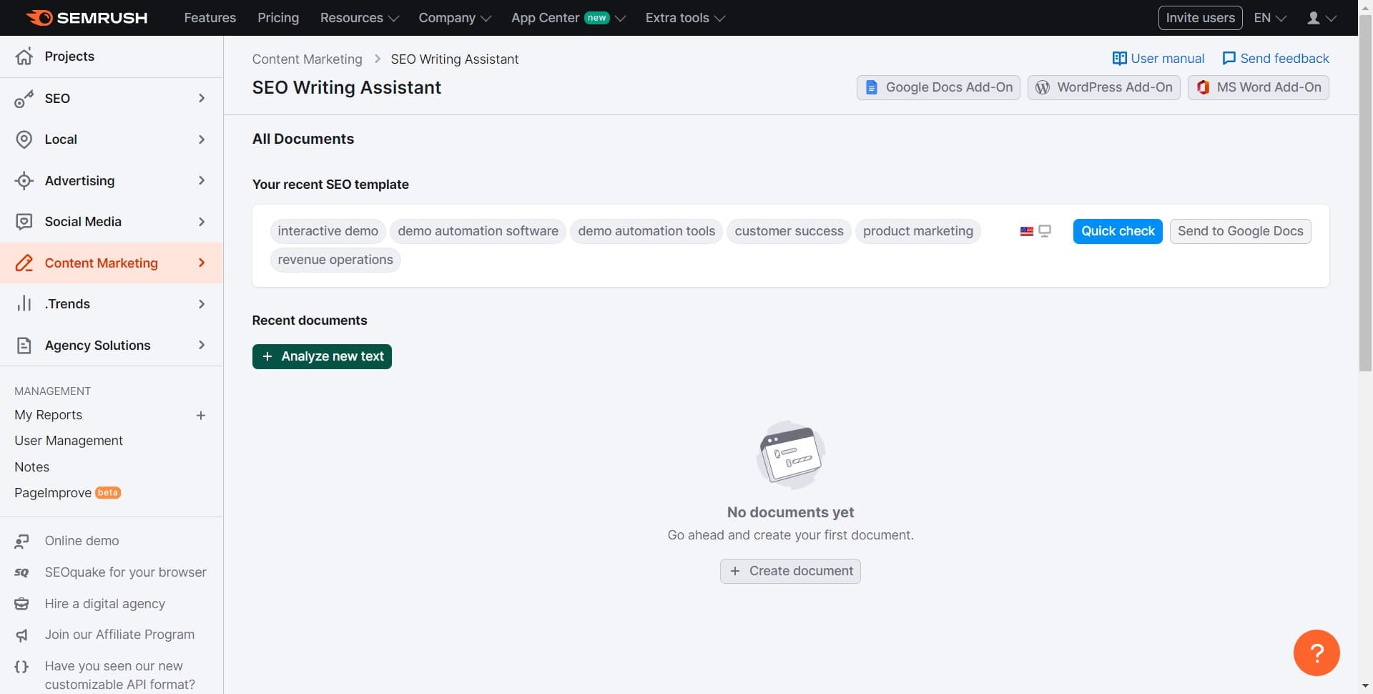Open the Resources dropdown menu
This screenshot has width=1373, height=694.
tap(359, 18)
